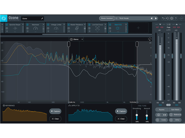Image resolution: width=185 pixels, height=138 pixels.
Task: Remove the Vintage Limiter module
Action: (x=64, y=24)
